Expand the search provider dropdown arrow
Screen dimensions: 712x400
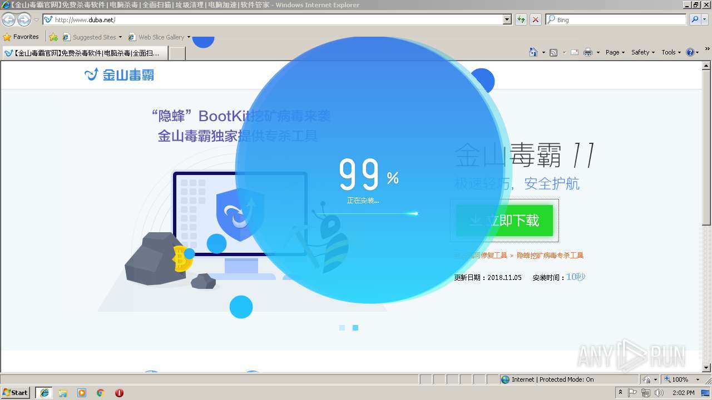[x=705, y=19]
